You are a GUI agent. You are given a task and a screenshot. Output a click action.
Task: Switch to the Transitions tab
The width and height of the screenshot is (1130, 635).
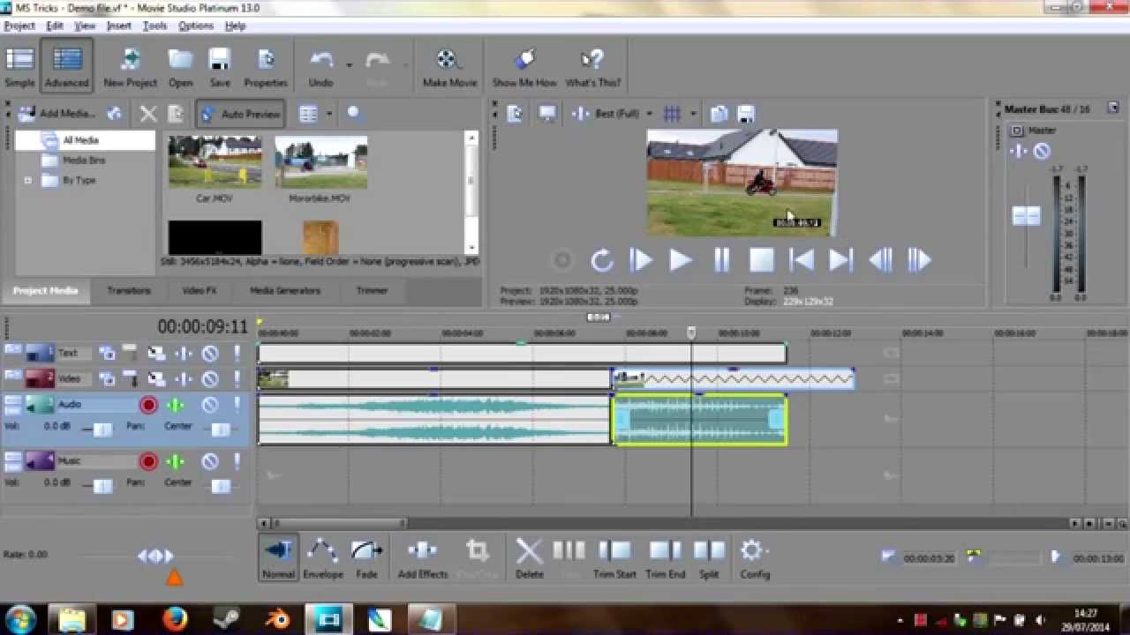(x=129, y=290)
